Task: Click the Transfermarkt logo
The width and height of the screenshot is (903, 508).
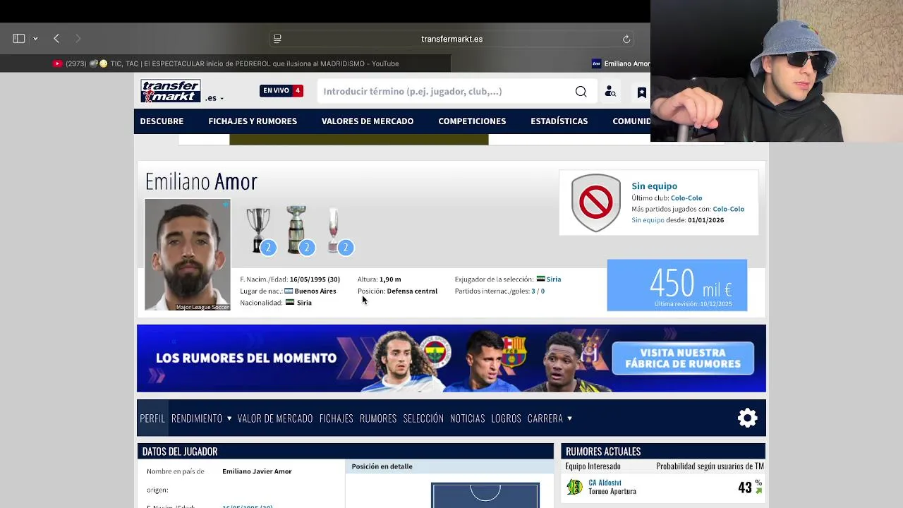Action: click(170, 91)
